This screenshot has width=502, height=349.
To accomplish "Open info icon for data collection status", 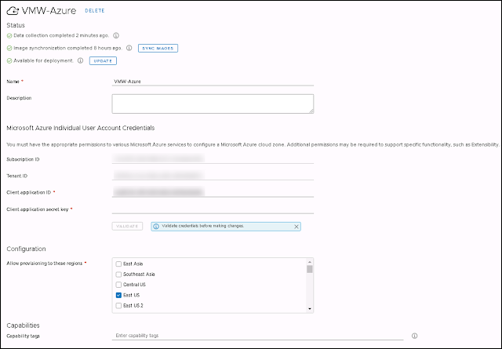I will (116, 35).
